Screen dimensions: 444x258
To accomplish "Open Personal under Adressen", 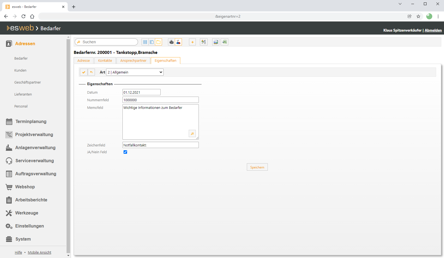I will (21, 106).
